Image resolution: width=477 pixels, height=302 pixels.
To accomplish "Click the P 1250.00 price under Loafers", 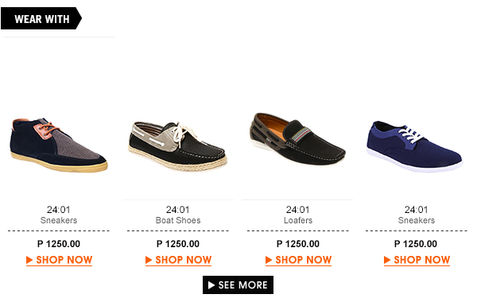I will pos(298,244).
